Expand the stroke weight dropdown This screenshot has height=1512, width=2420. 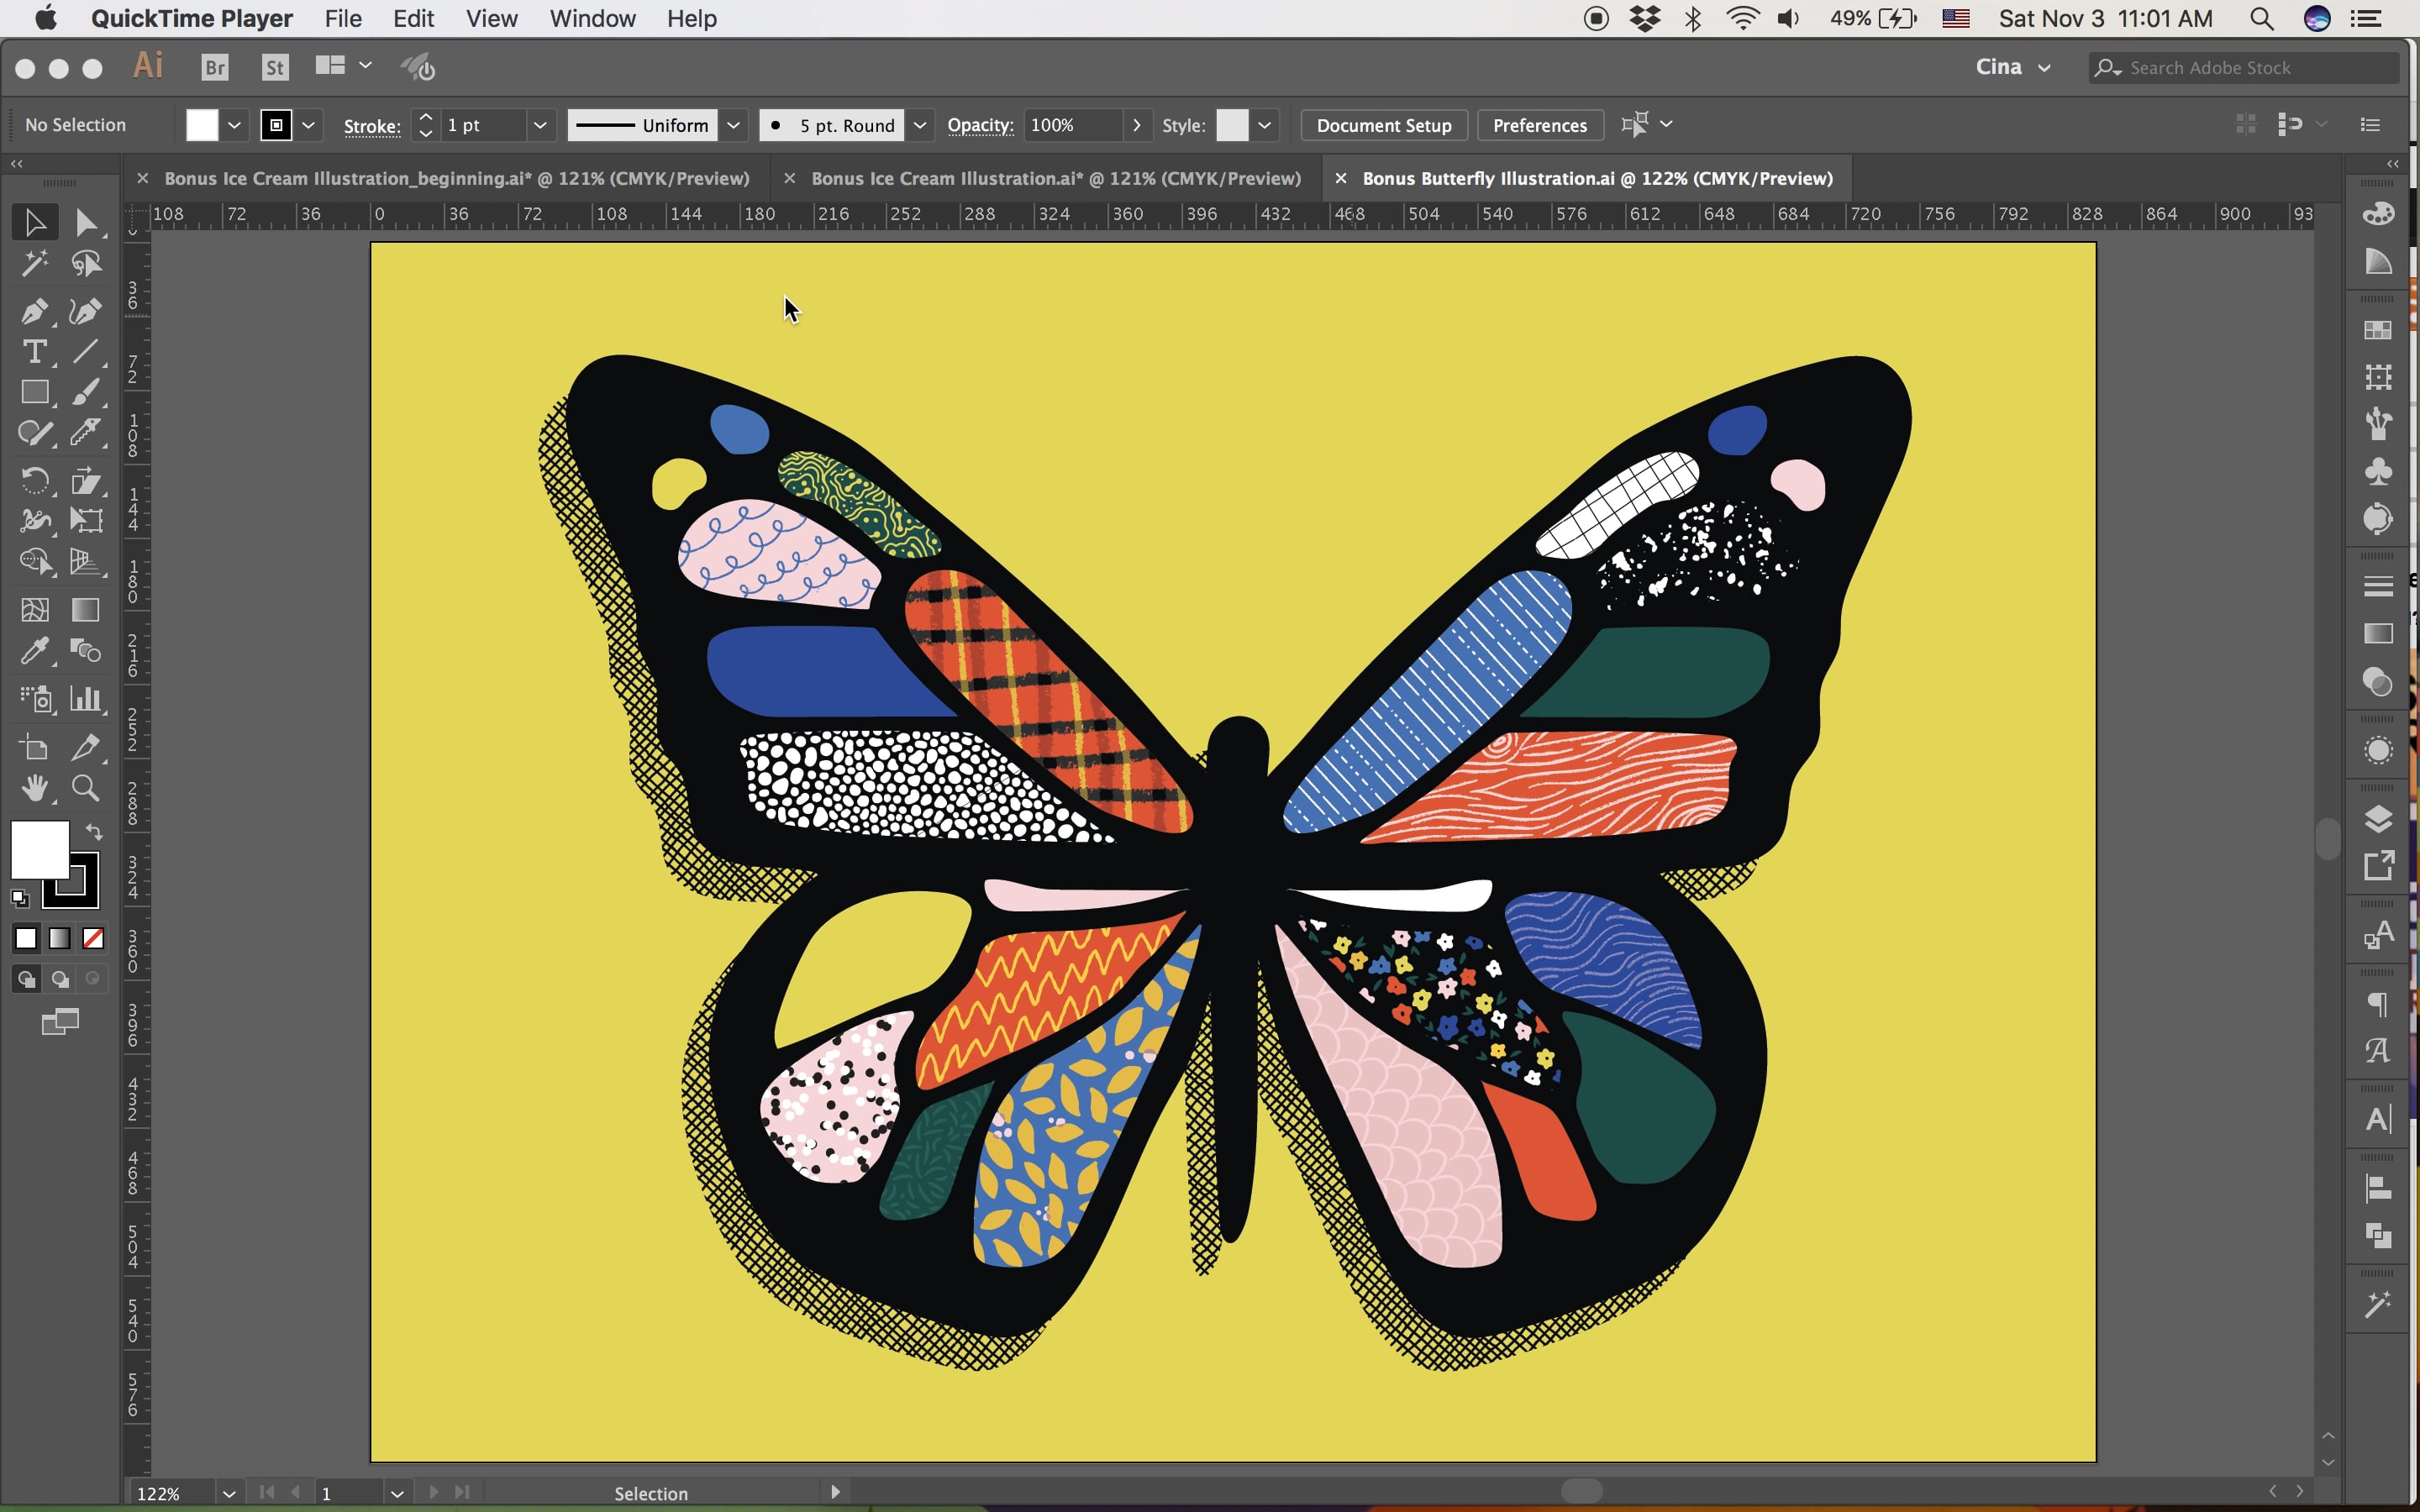point(539,123)
